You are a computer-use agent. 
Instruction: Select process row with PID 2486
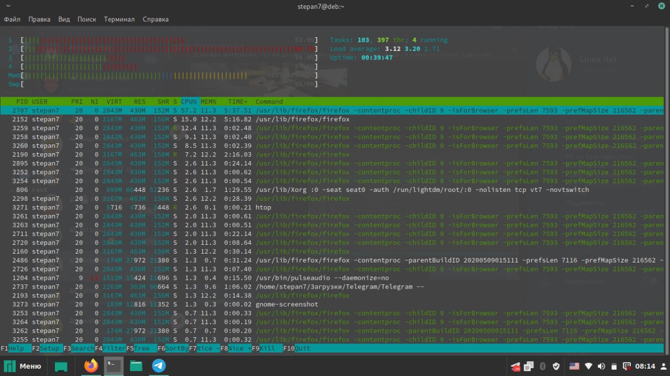tap(332, 260)
